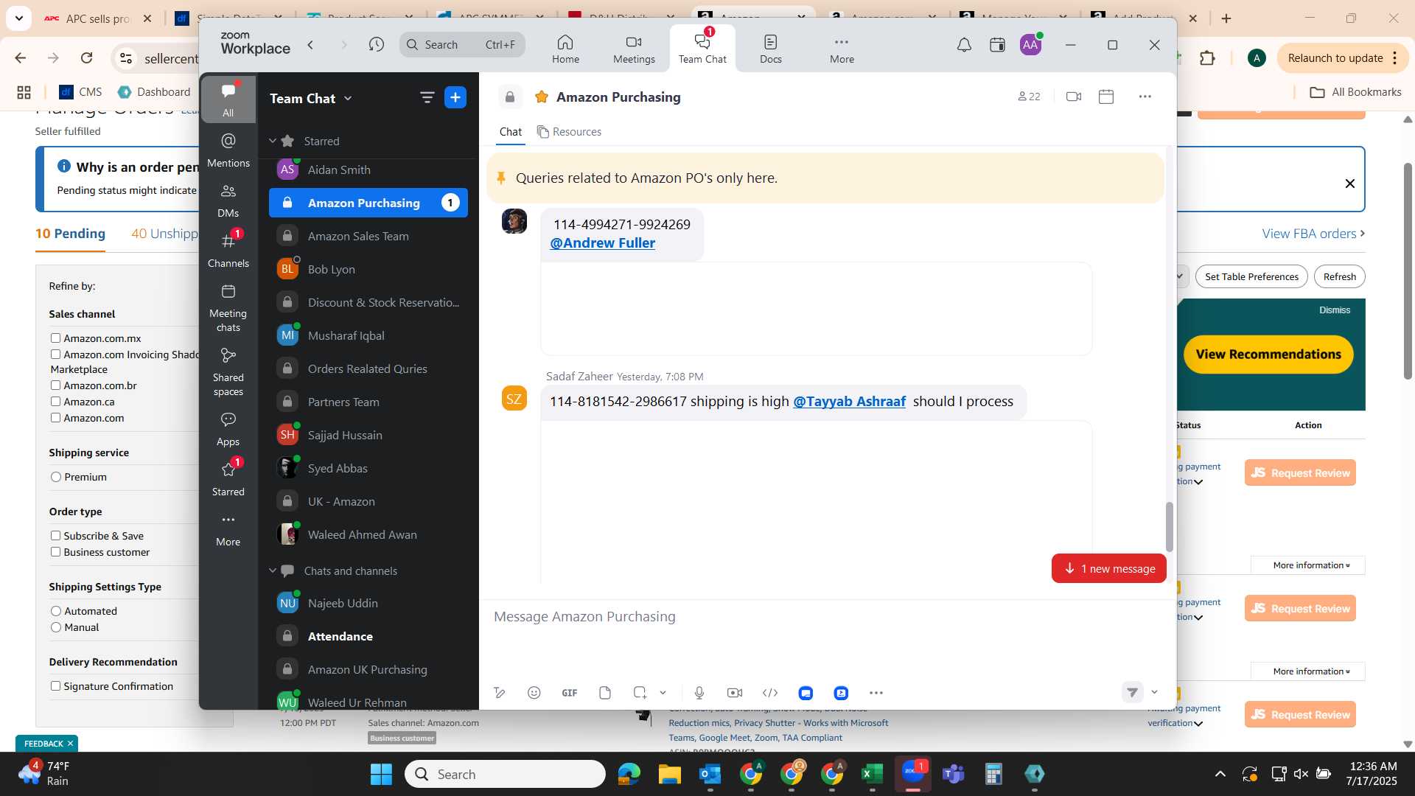Screen dimensions: 1415x796
Task: Open send options dropdown arrow
Action: click(1154, 692)
